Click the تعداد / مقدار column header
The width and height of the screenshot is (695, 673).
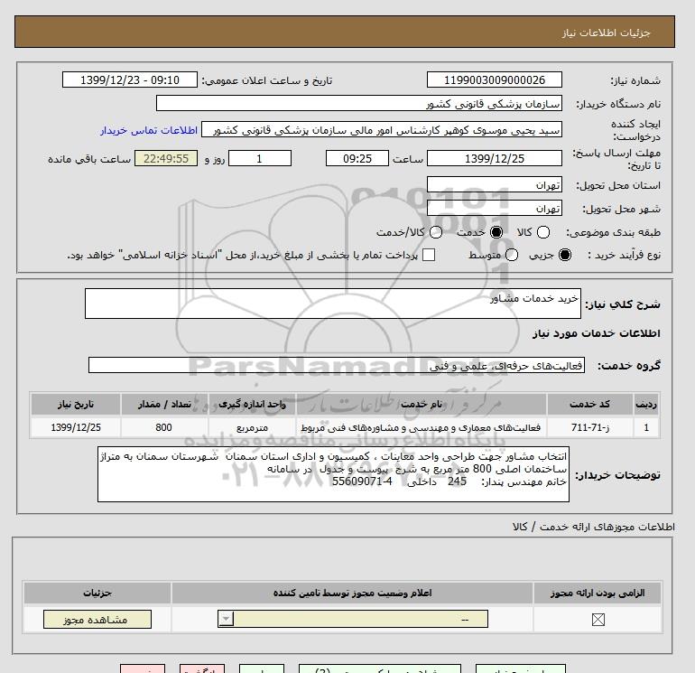pos(164,404)
